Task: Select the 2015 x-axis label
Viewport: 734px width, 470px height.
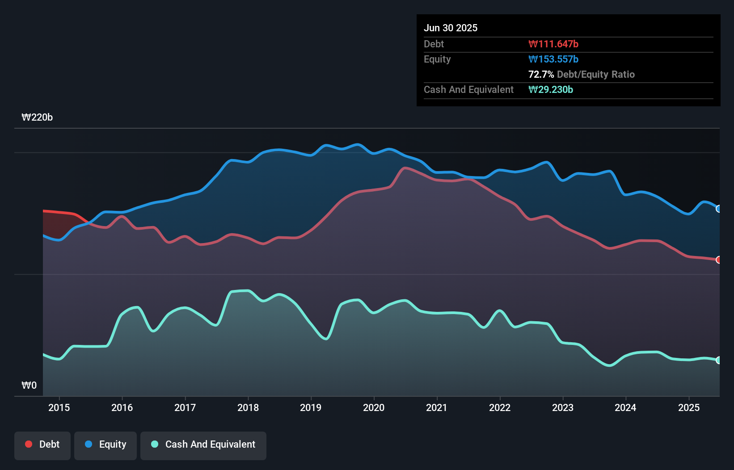Action: point(59,407)
